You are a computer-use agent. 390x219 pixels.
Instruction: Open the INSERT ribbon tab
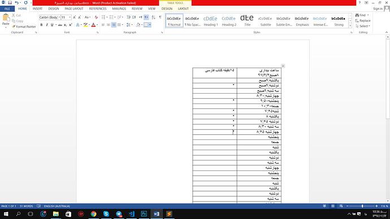tap(37, 8)
